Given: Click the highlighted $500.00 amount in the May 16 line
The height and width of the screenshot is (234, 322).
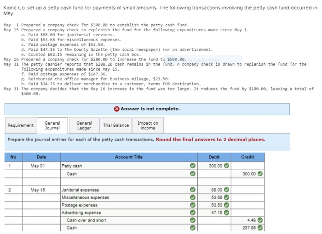Looking at the screenshot, I should 176,60.
